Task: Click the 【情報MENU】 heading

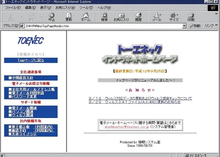Action: (31, 54)
